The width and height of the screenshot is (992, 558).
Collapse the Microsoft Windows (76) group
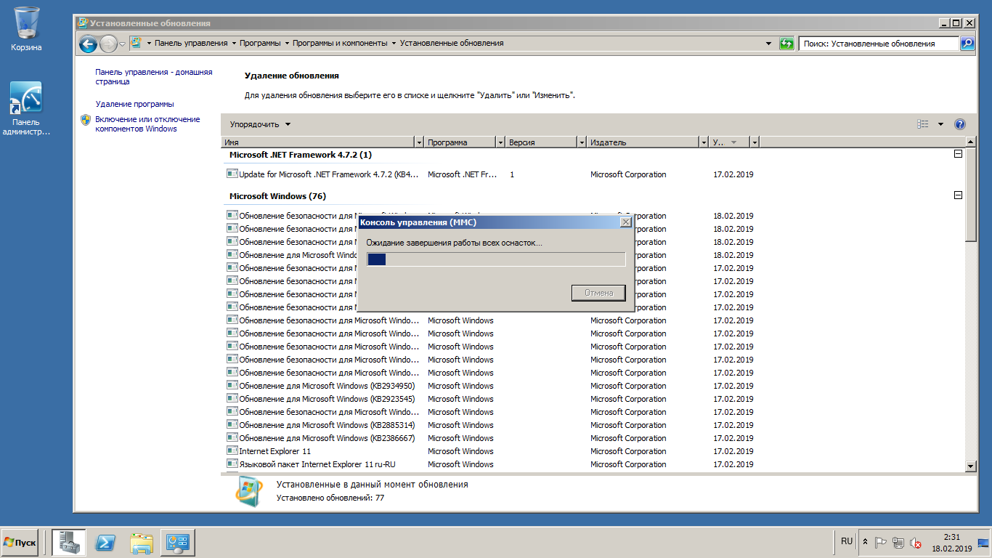958,195
